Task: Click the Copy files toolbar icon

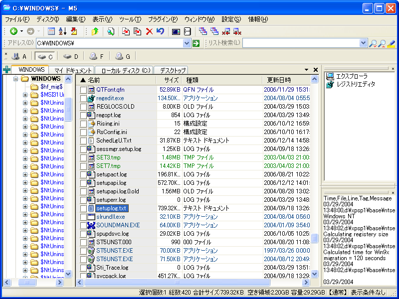Action: (126, 31)
